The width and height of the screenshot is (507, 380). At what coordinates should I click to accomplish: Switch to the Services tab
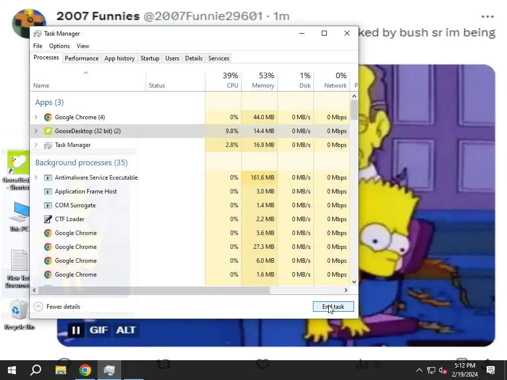pyautogui.click(x=218, y=58)
